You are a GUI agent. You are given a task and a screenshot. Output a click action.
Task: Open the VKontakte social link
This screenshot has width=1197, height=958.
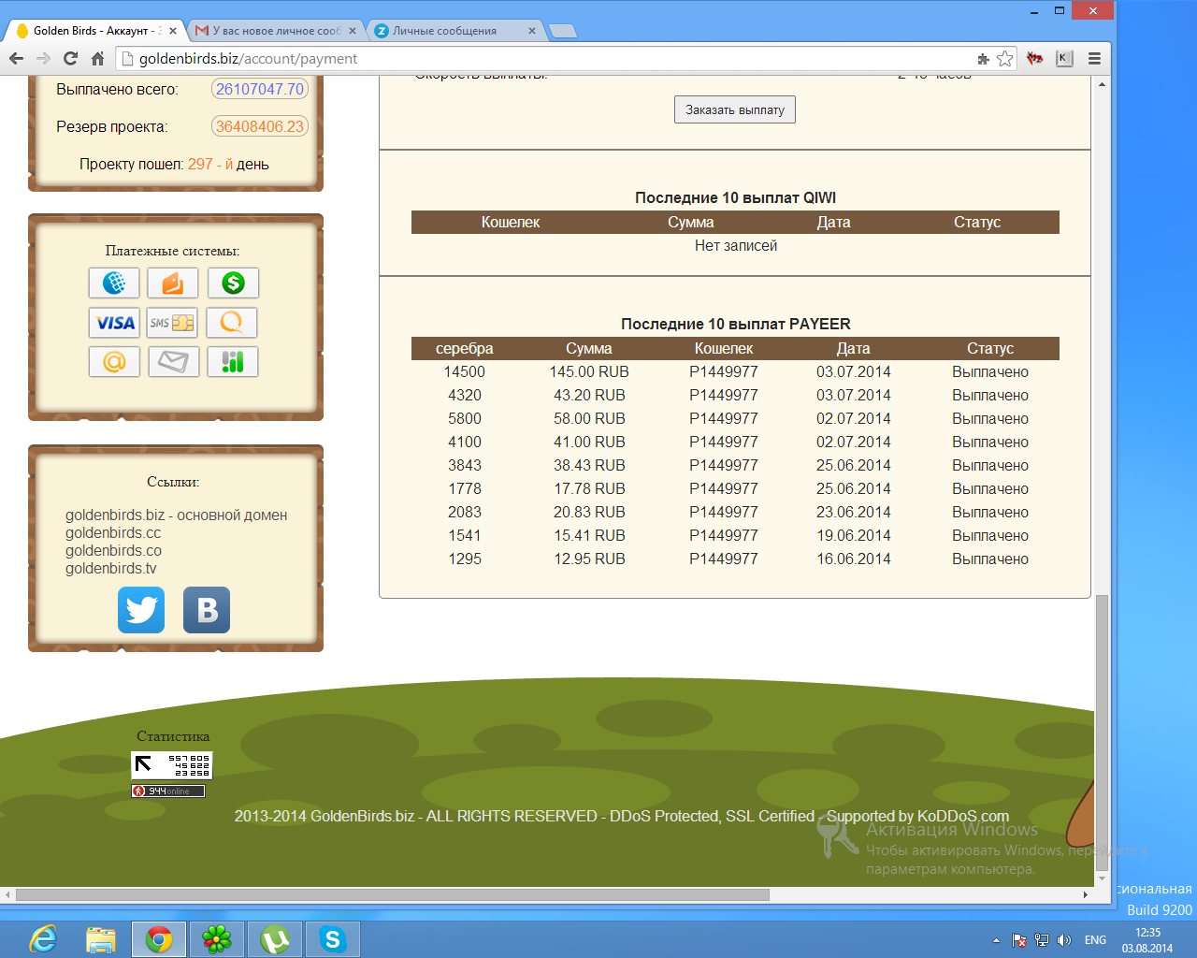(207, 610)
